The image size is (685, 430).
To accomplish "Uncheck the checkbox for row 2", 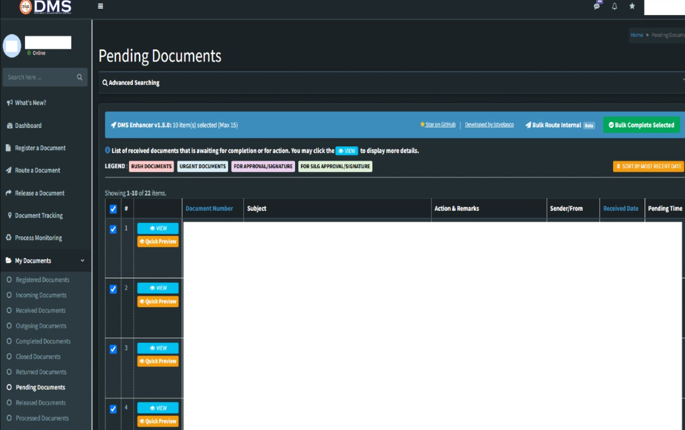I will point(113,289).
